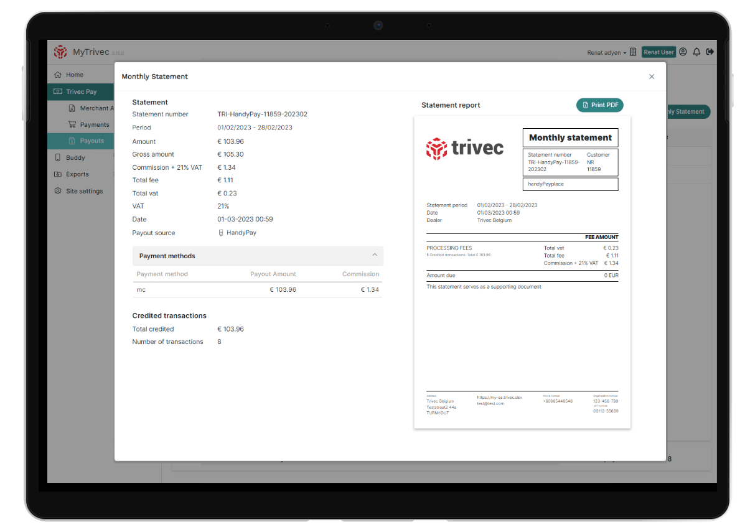Open Merchant Accounts sidebar item
Image resolution: width=745 pixels, height=527 pixels.
point(93,108)
